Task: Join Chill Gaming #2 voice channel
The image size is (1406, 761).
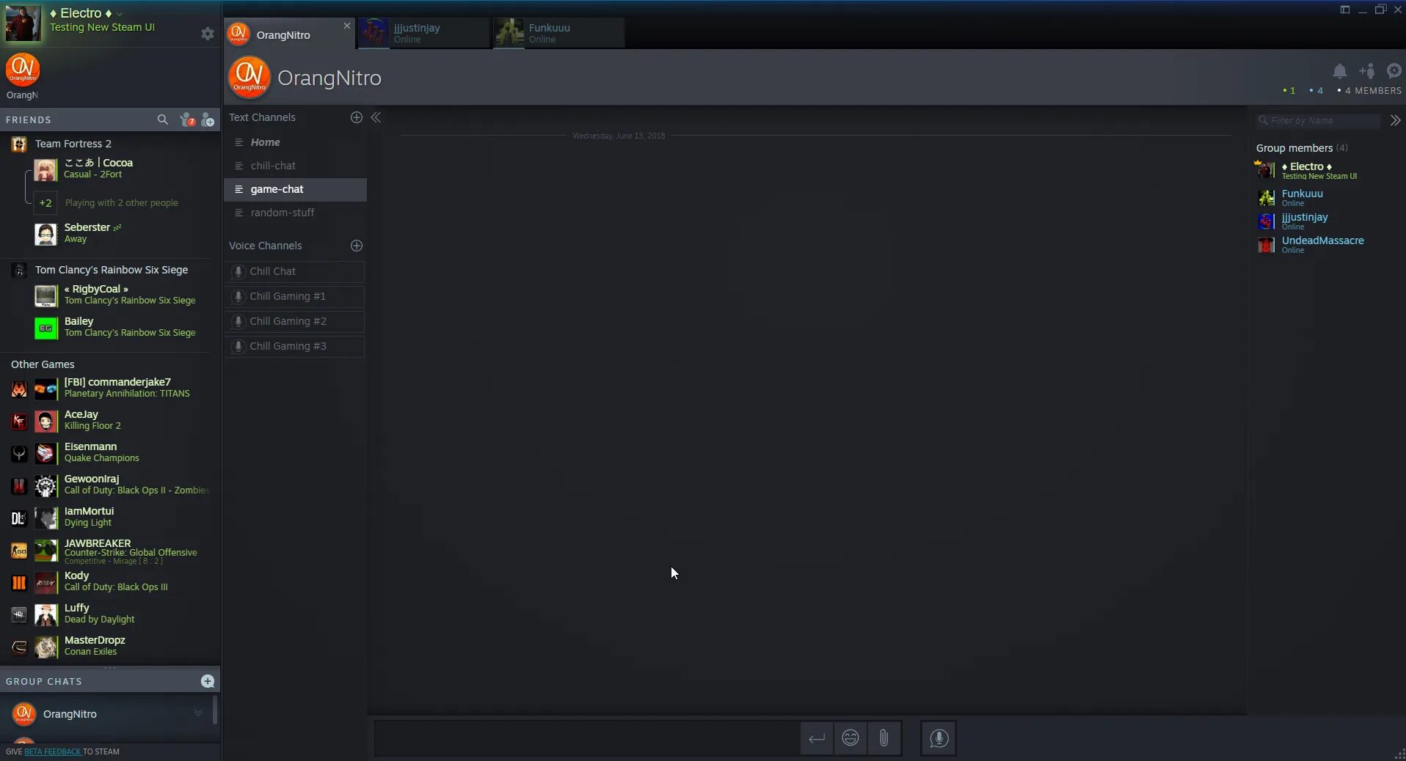Action: [294, 321]
